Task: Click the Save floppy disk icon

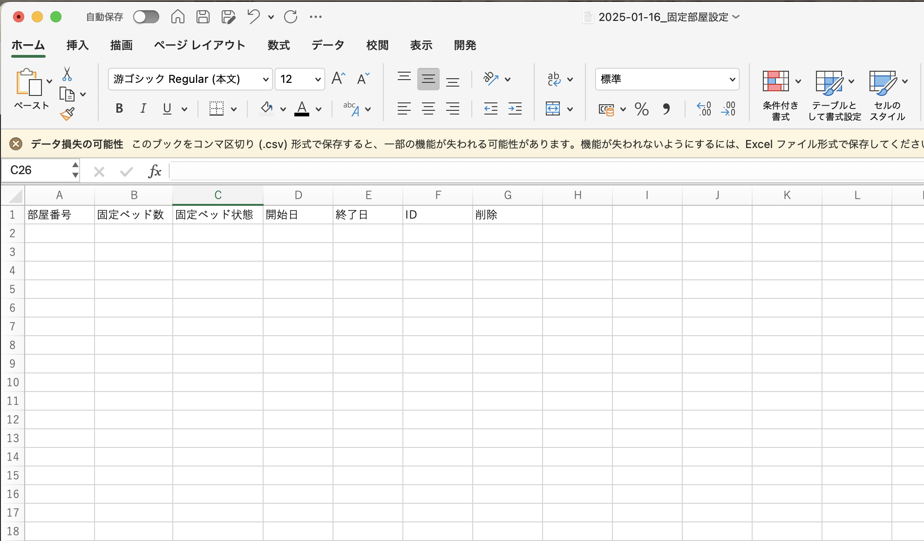Action: (203, 17)
